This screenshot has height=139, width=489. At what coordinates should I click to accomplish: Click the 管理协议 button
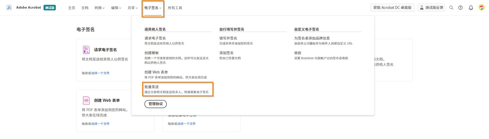(156, 104)
